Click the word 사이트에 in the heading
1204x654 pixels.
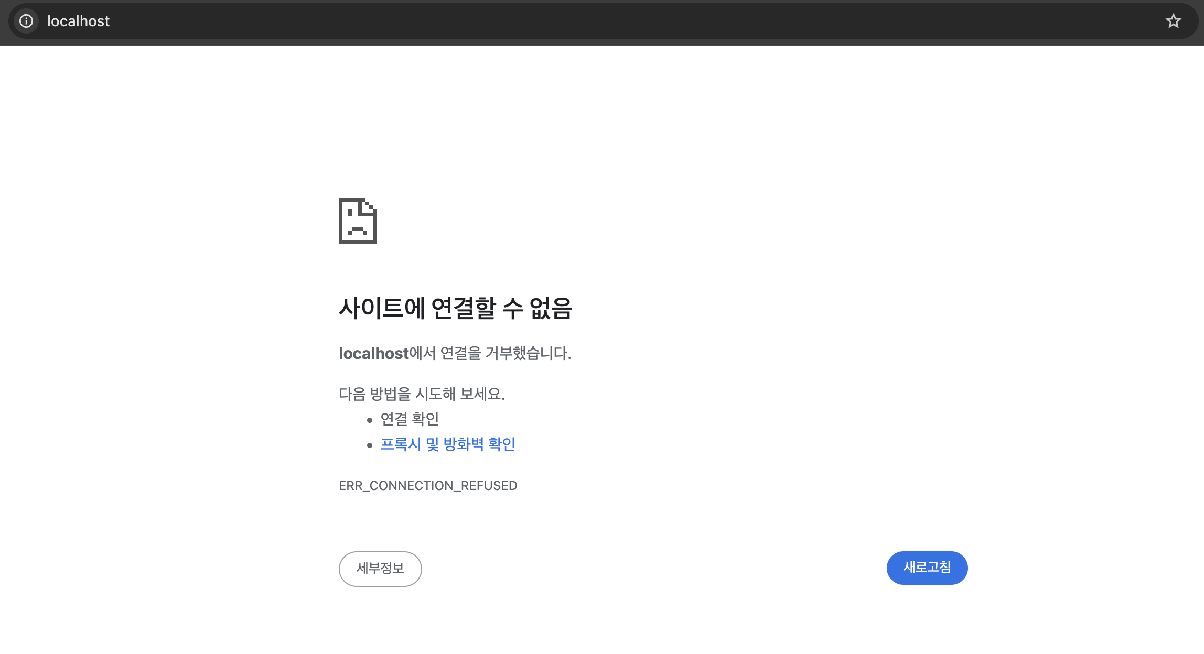(x=382, y=308)
